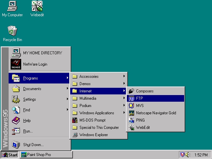Switch to Paint Shop Pro taskbar button
The image size is (212, 159).
click(x=46, y=155)
